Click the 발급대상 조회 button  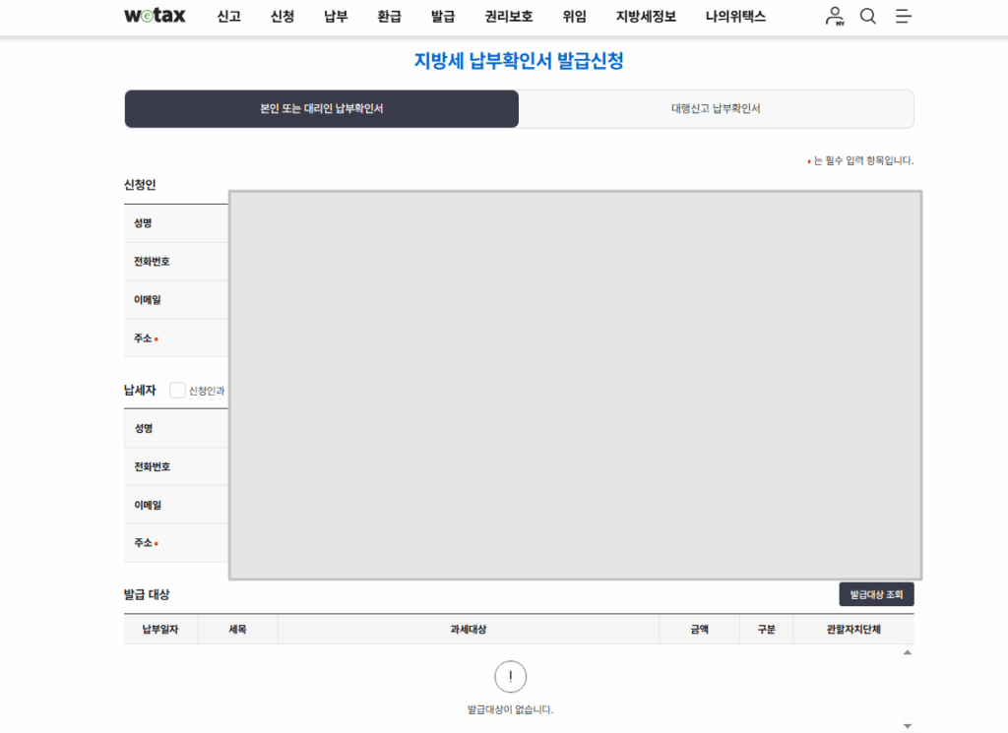[876, 594]
